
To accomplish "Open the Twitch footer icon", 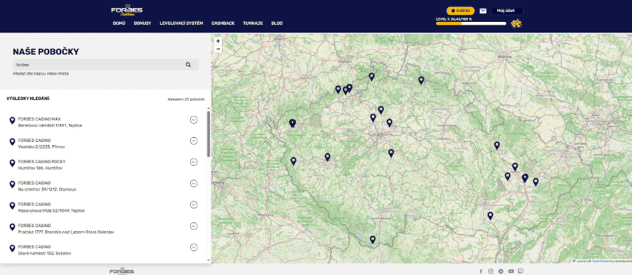I will coord(521,272).
